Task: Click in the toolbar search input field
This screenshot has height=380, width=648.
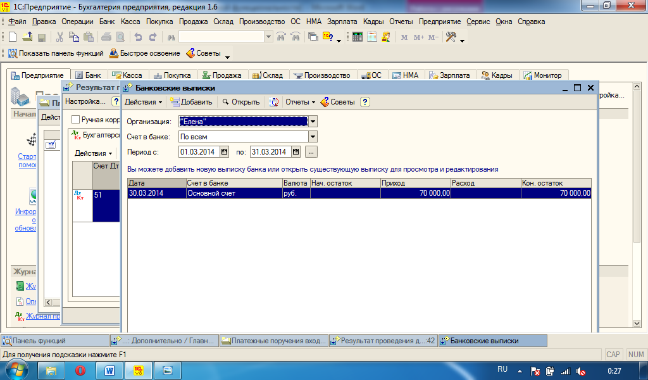Action: coord(221,37)
